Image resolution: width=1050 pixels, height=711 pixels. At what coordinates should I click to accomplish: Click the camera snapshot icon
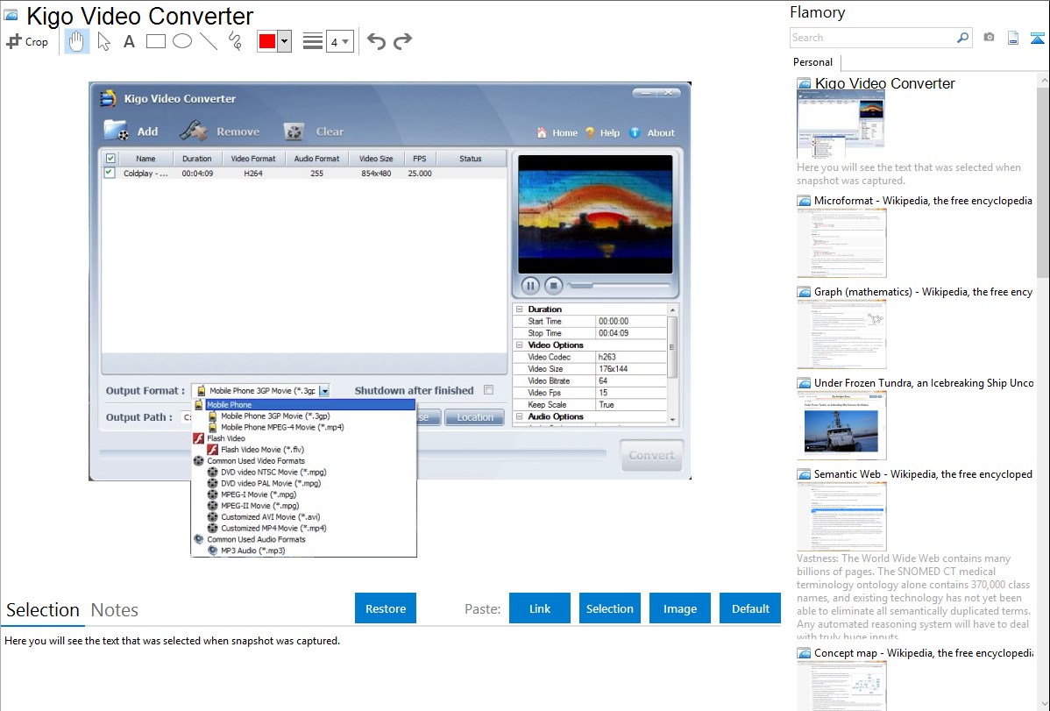pos(989,38)
